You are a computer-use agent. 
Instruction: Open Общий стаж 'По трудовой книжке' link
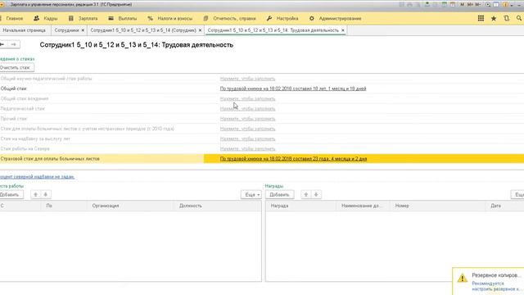click(293, 88)
